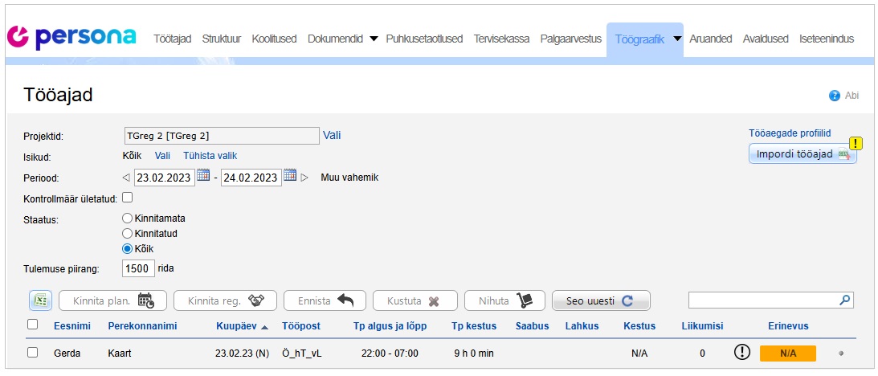The height and width of the screenshot is (376, 878).
Task: Open the Tööaegade profiilid link
Action: (789, 133)
